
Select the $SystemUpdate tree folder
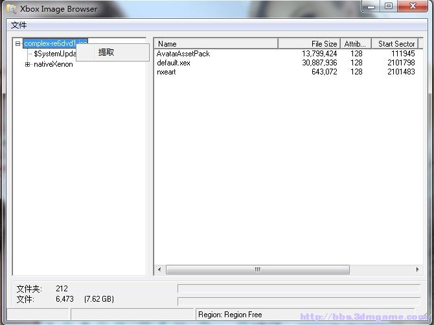click(54, 54)
